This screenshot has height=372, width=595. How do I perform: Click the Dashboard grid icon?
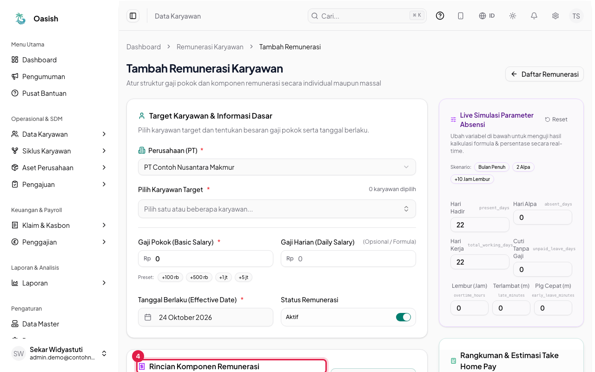[x=15, y=60]
